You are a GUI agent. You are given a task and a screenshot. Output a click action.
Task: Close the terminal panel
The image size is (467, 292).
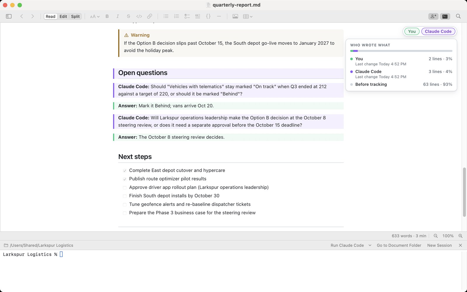click(x=460, y=245)
